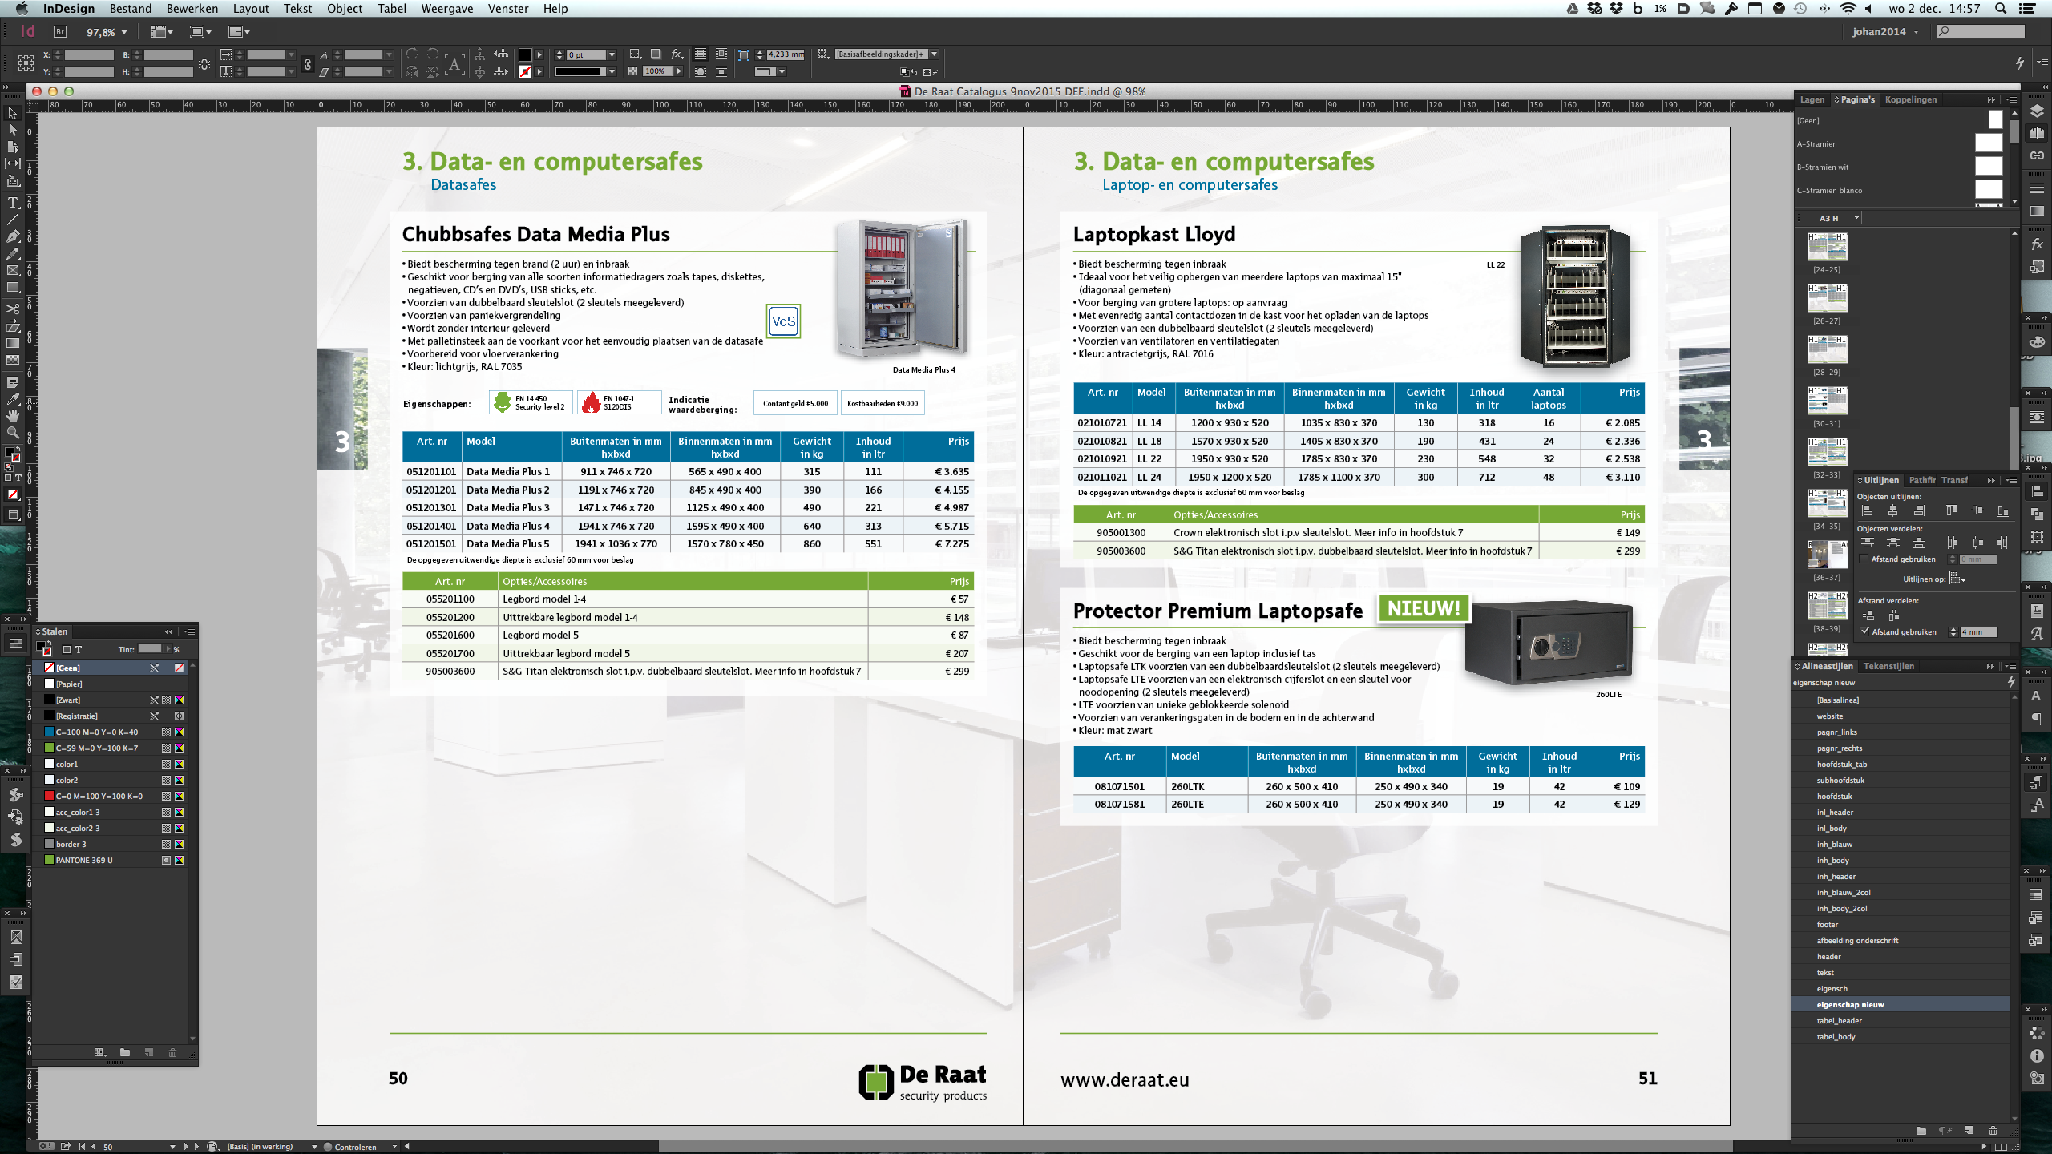Viewport: 2052px width, 1154px height.
Task: Click new paragraph style icon at panel bottom
Action: coord(1969,1130)
